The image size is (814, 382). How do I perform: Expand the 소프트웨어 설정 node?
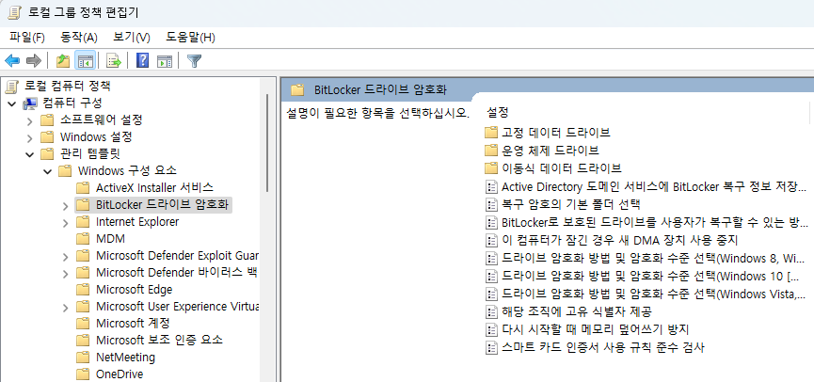pyautogui.click(x=29, y=121)
